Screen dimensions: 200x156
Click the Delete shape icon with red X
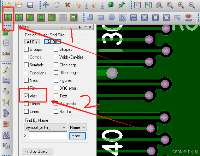pos(188,17)
